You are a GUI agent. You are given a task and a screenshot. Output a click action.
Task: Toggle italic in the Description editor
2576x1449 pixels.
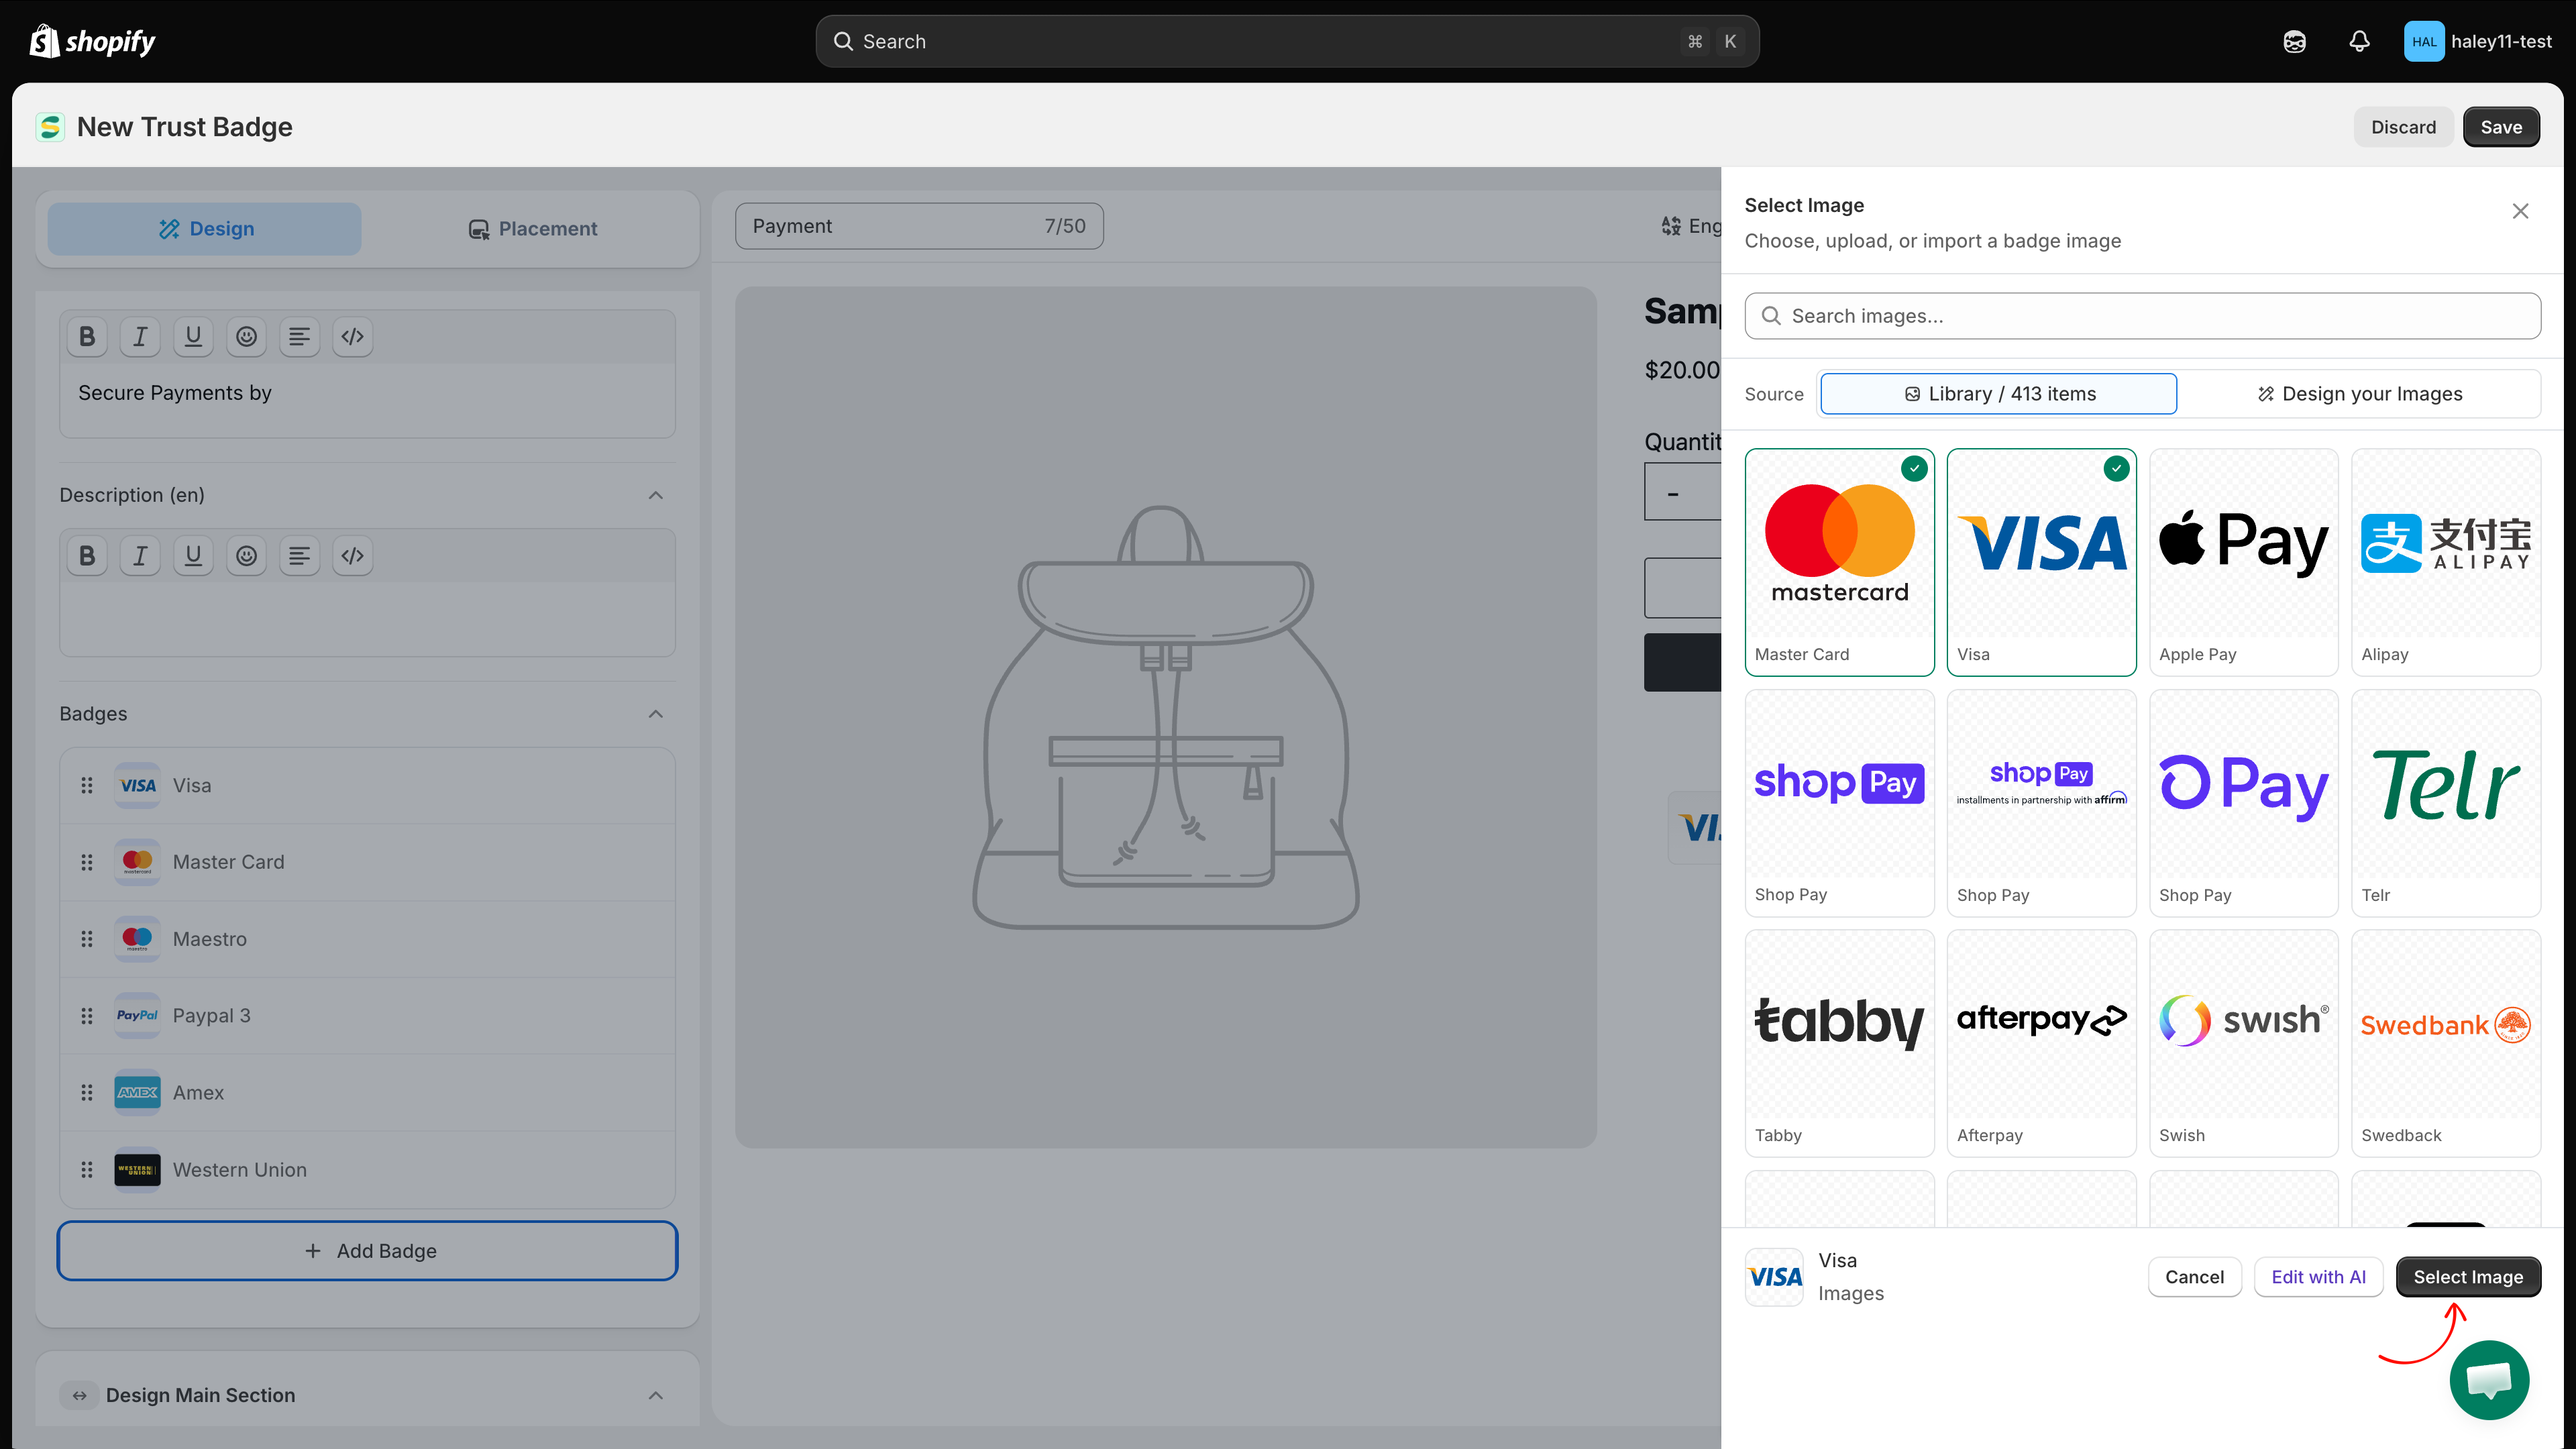[140, 556]
